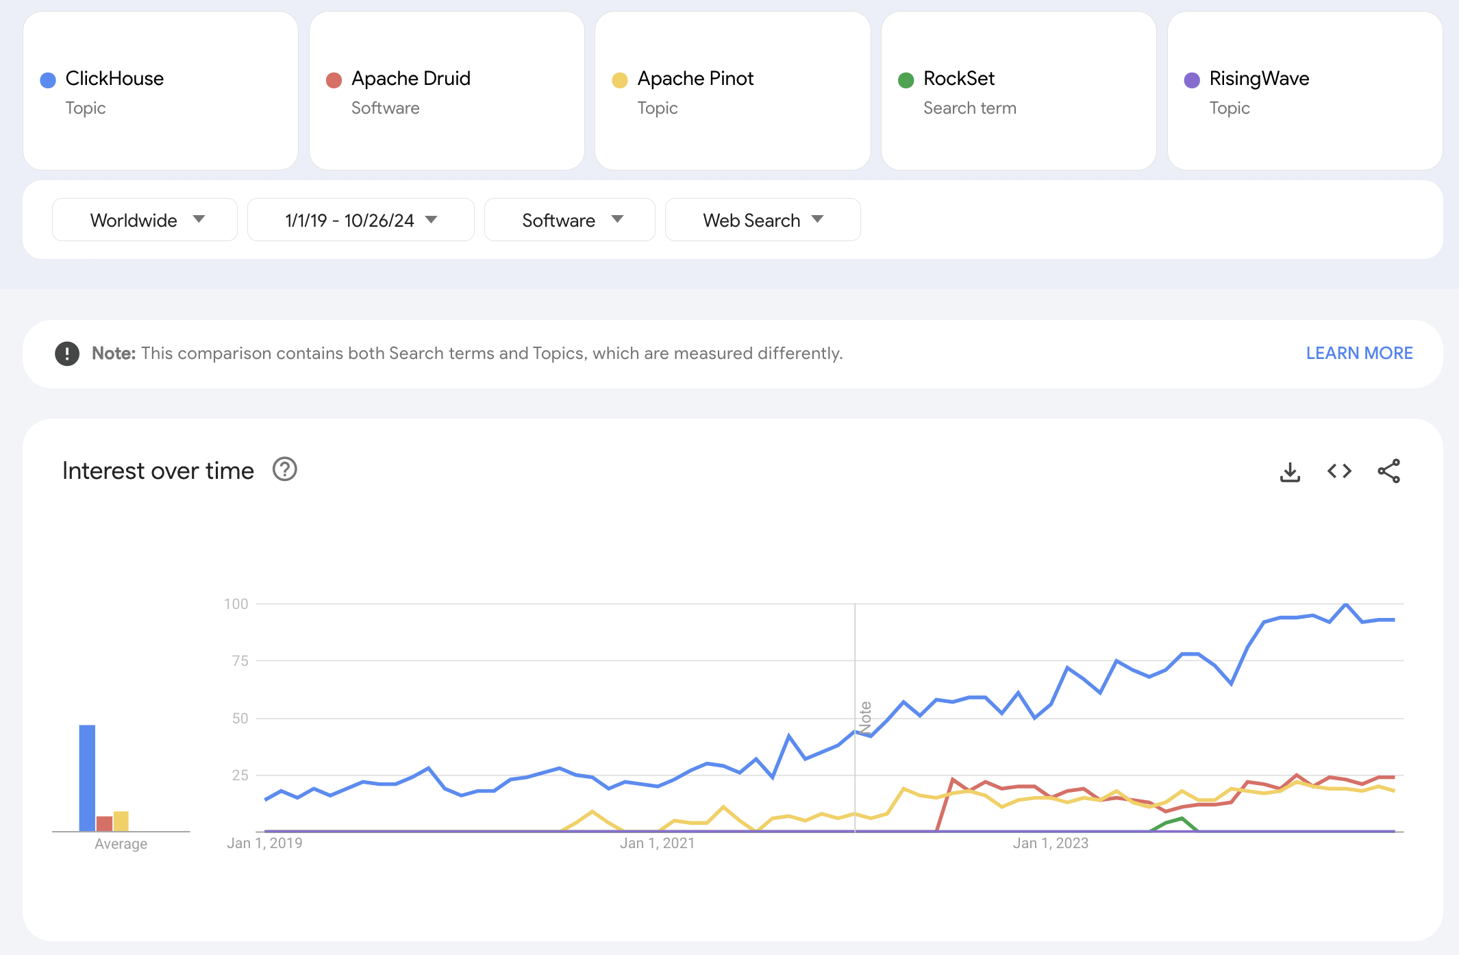
Task: Click the red Apache Druid color dot
Action: pos(334,80)
